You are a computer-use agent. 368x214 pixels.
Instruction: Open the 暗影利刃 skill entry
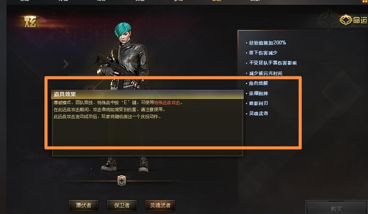[x=258, y=103]
